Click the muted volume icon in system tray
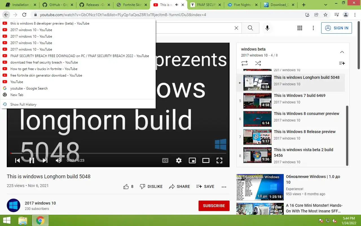 click(334, 221)
